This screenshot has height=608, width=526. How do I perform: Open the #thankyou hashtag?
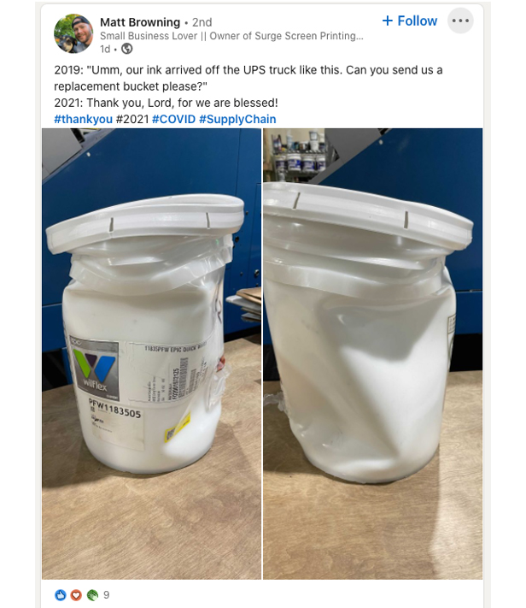[84, 119]
